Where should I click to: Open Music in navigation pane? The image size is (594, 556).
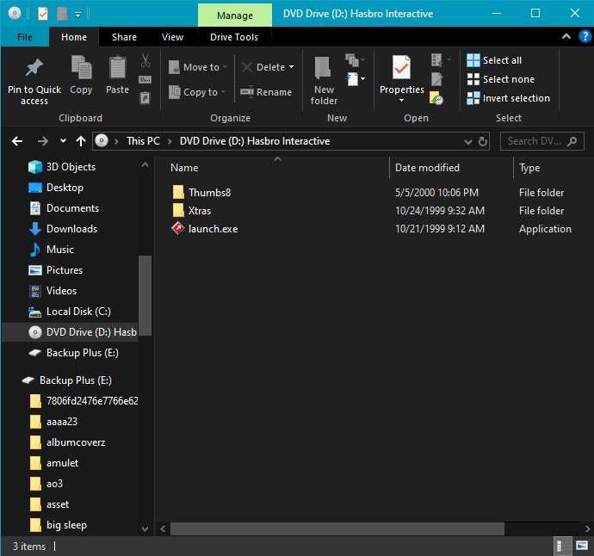(60, 250)
